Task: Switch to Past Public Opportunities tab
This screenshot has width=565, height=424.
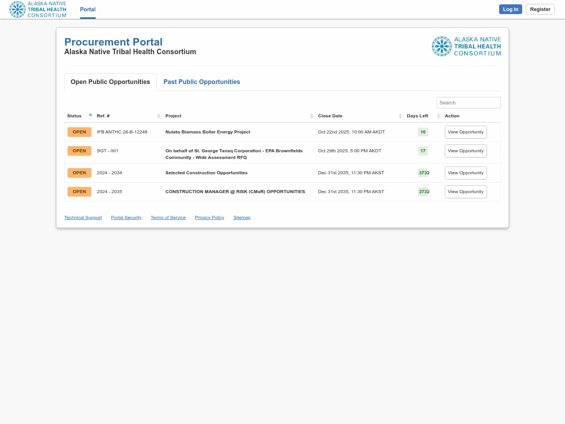Action: coord(201,82)
